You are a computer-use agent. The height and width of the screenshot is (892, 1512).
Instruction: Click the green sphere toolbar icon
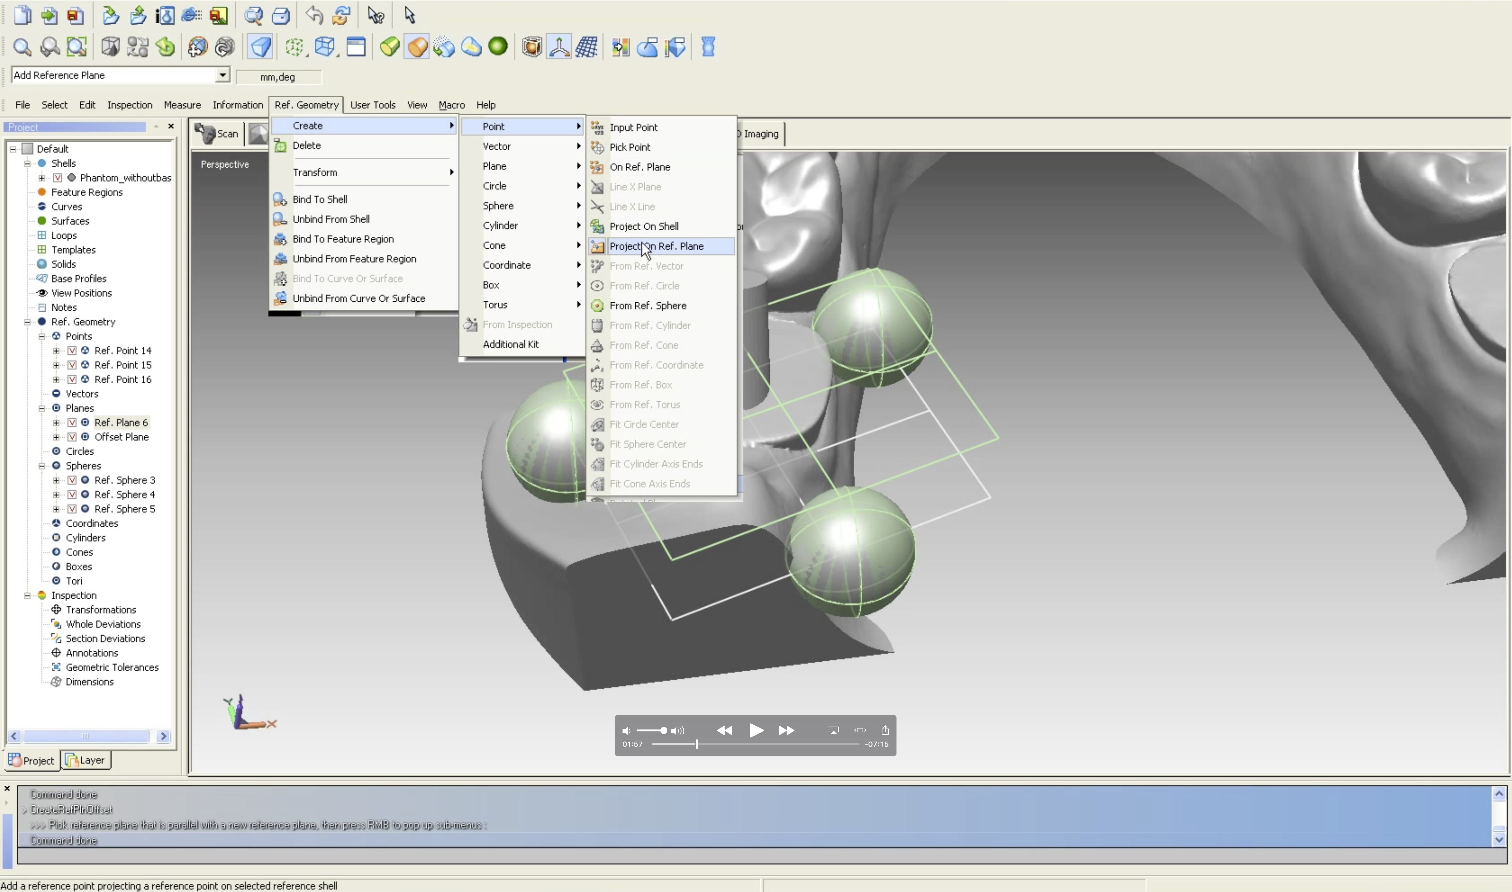click(498, 46)
